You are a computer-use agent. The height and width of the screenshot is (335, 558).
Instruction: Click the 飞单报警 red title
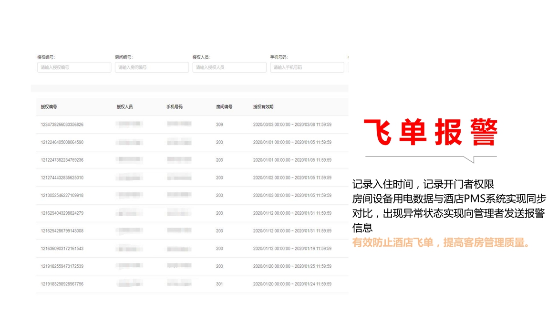tap(431, 132)
